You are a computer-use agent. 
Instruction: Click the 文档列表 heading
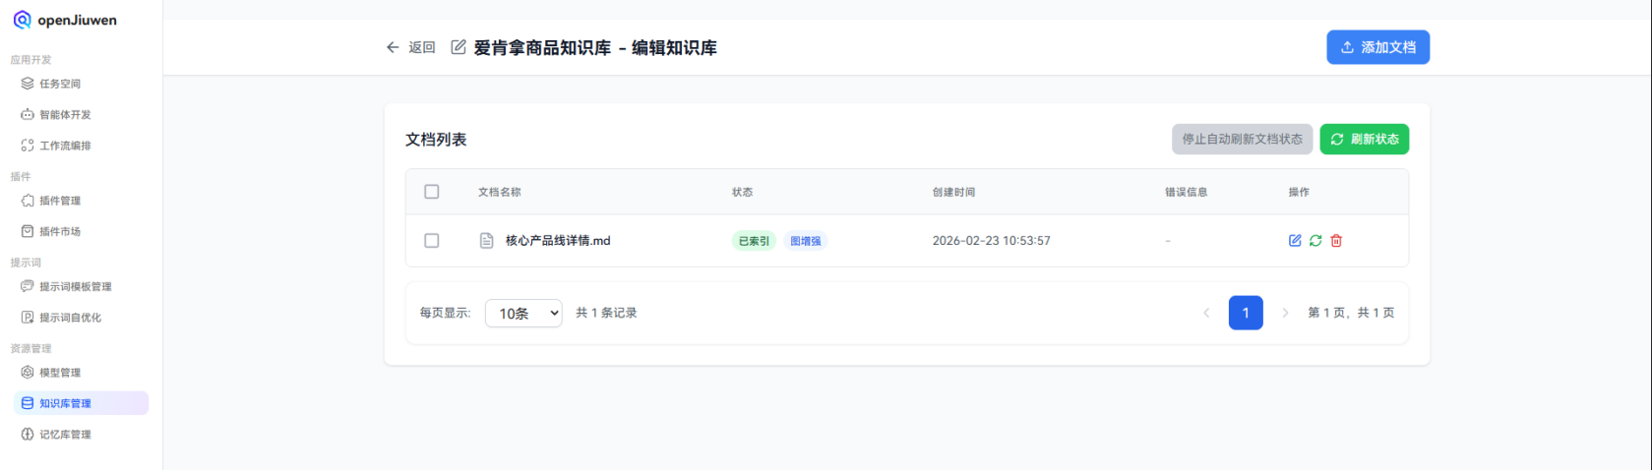tap(436, 140)
